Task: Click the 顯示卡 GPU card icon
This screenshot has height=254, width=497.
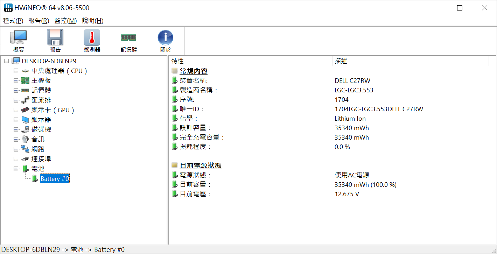Action: pos(25,110)
